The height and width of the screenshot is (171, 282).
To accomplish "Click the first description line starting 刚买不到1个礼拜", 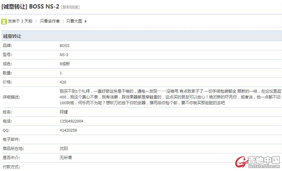I will [171, 91].
